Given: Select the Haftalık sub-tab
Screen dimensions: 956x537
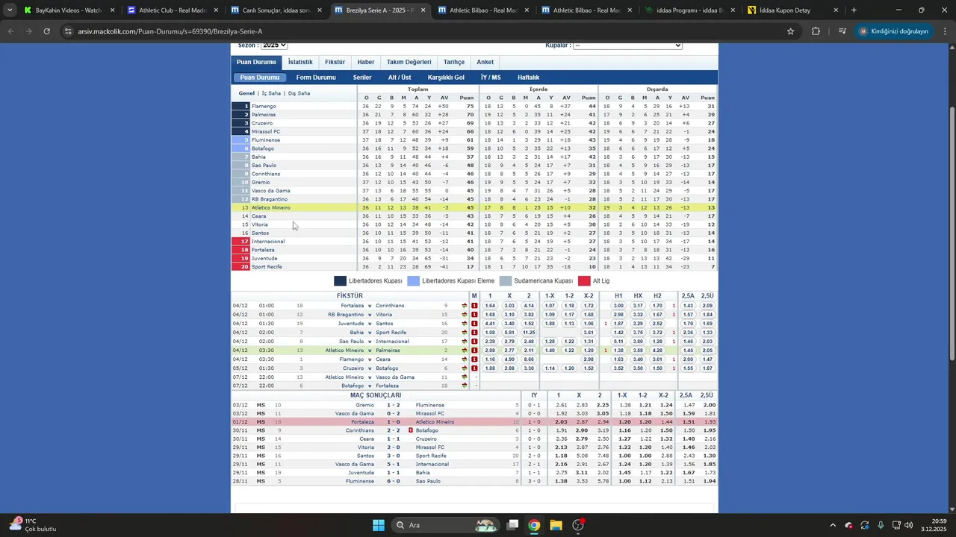Looking at the screenshot, I should (528, 78).
